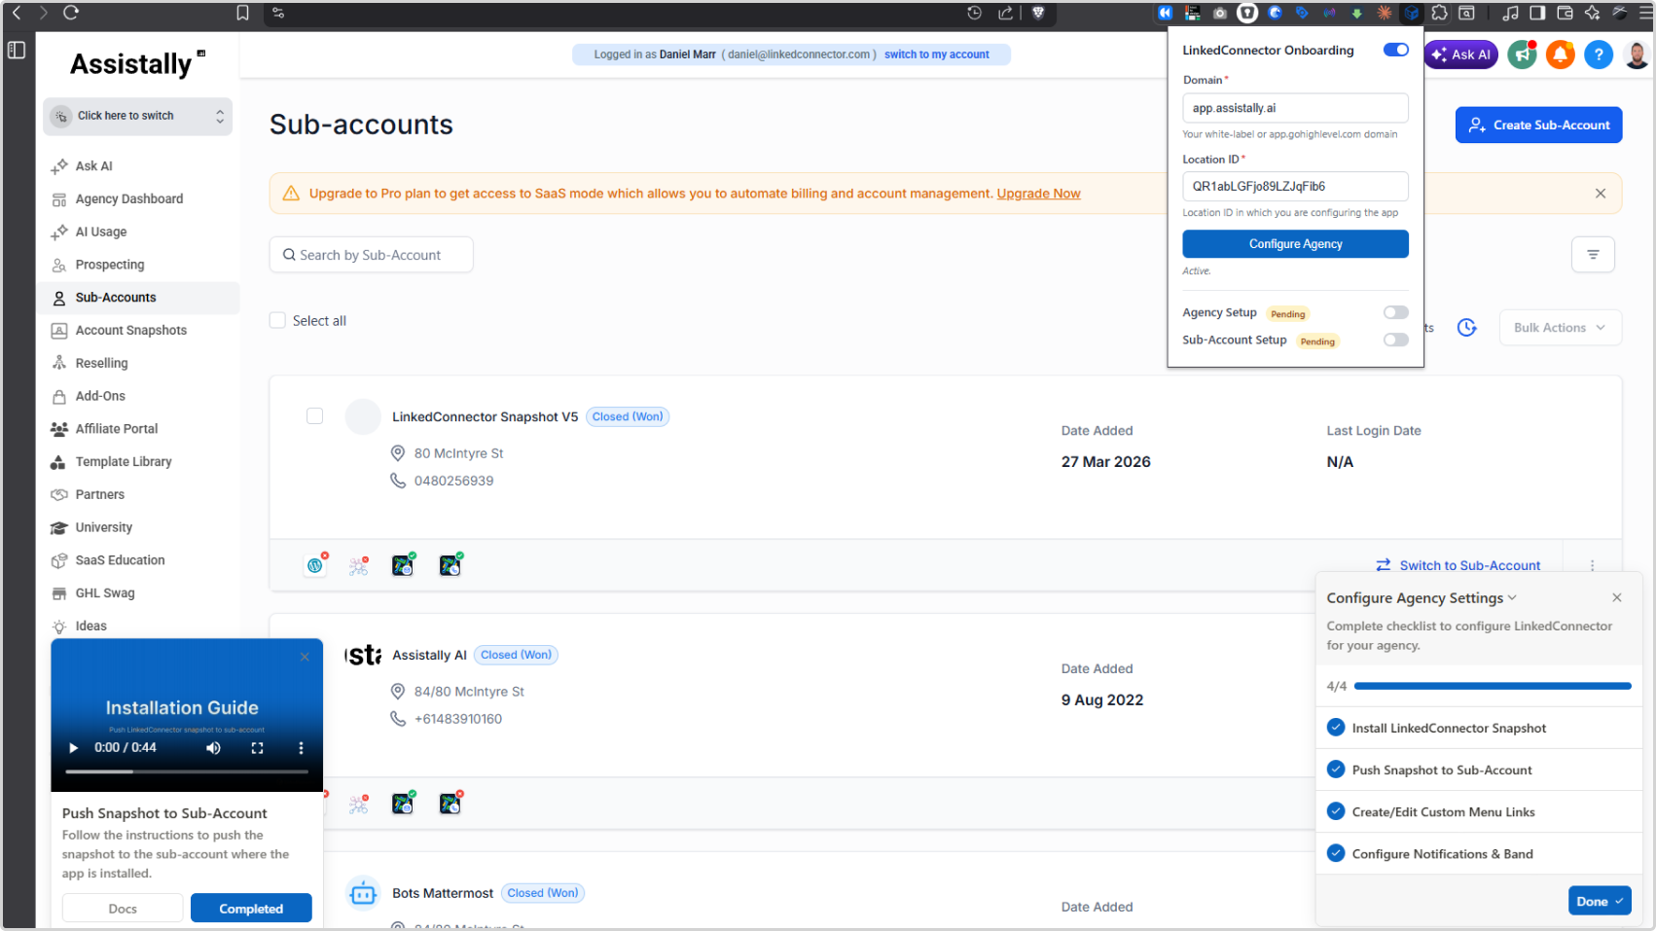This screenshot has height=931, width=1656.
Task: Collapse Configure Agency Settings chevron
Action: click(1512, 598)
